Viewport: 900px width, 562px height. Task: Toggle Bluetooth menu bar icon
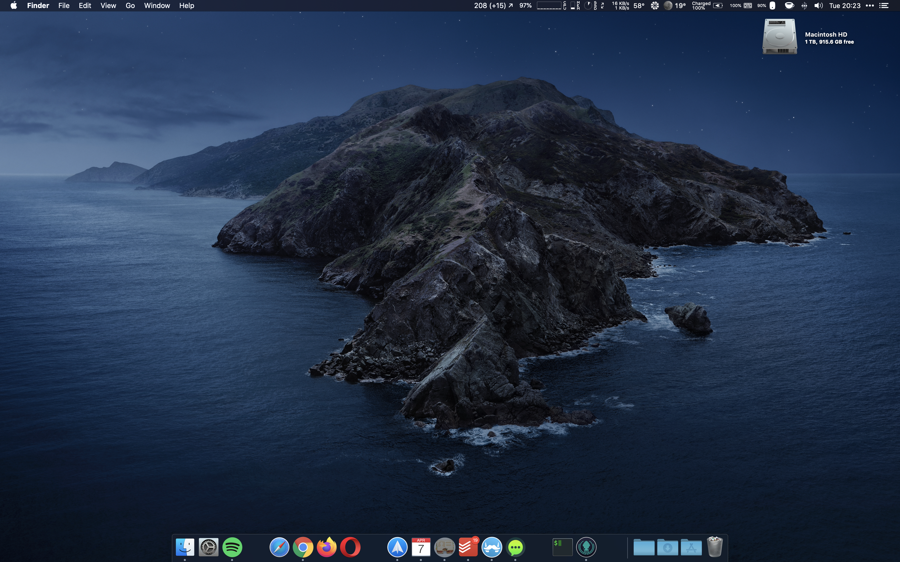804,6
